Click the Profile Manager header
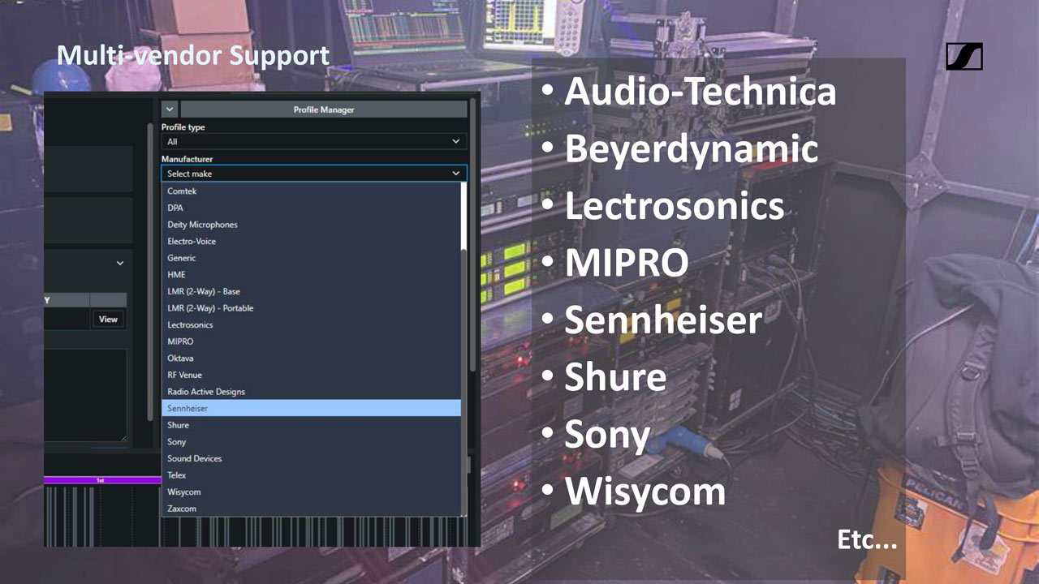This screenshot has width=1039, height=584. coord(324,109)
